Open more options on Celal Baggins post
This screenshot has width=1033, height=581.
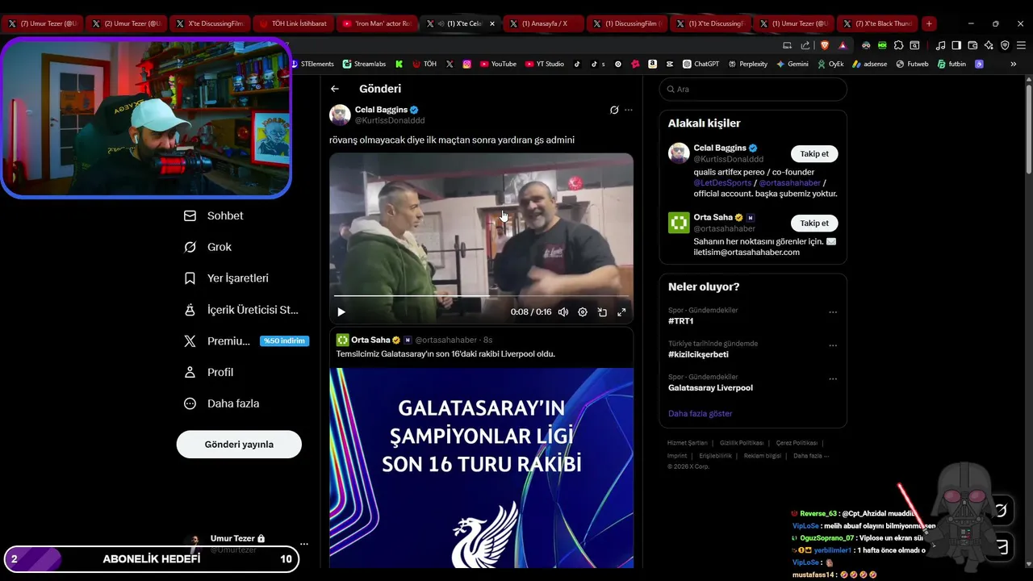[629, 110]
